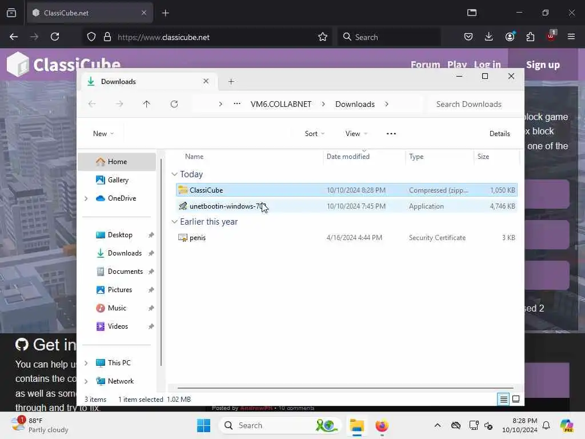The width and height of the screenshot is (585, 439).
Task: Open the Firefox hamburger application menu
Action: (x=571, y=37)
